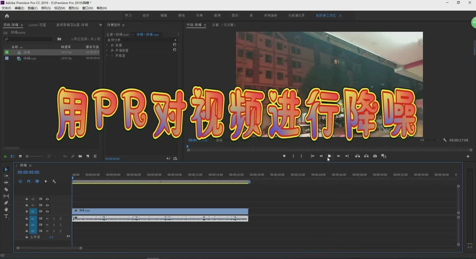Expand the 声像器 properties
This screenshot has width=476, height=259.
click(107, 55)
